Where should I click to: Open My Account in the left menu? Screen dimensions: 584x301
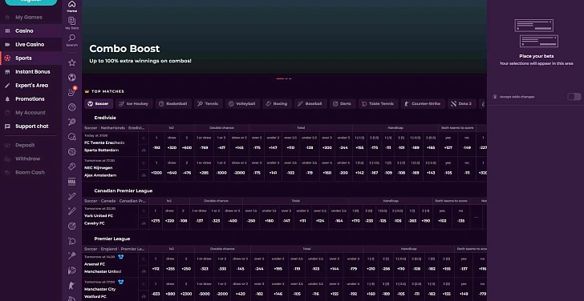[x=31, y=113]
